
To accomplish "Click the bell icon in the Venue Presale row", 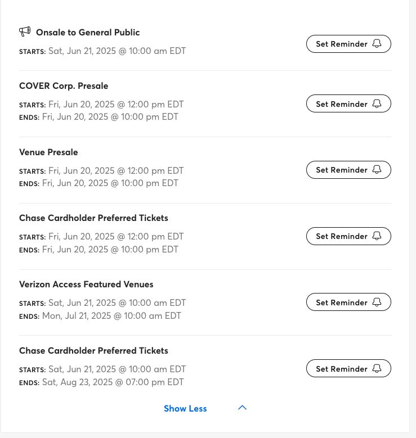I will [377, 170].
